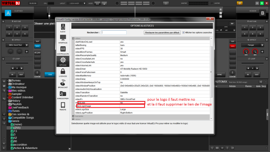Open the Controleurs settings section

point(63,51)
